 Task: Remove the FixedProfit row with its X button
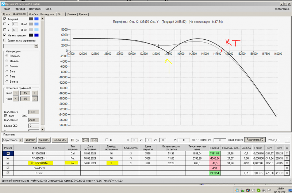tap(287, 168)
